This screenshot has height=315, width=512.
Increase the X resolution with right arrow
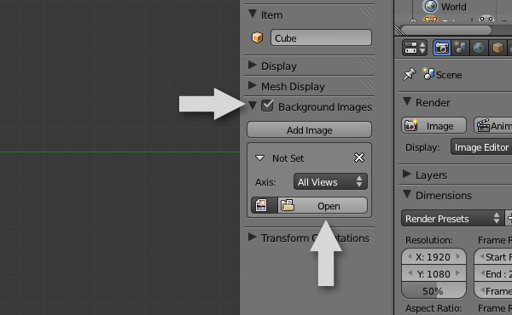pos(458,257)
